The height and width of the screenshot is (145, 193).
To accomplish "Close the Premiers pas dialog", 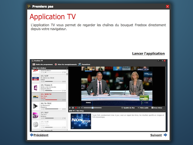I will 167,7.
